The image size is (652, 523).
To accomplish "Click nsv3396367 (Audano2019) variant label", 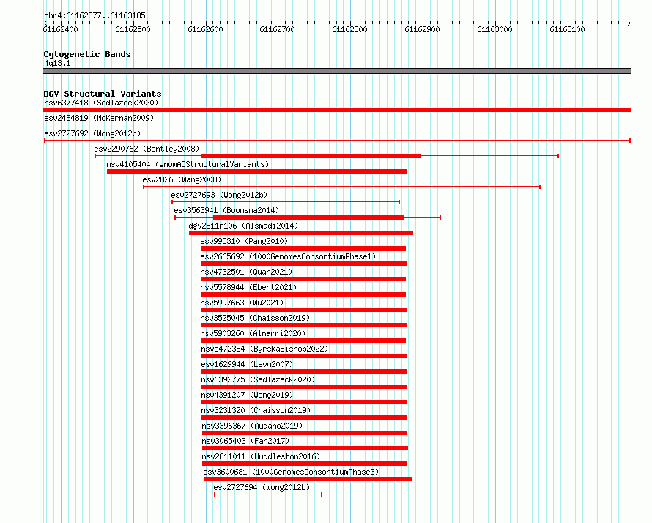I will (x=252, y=426).
